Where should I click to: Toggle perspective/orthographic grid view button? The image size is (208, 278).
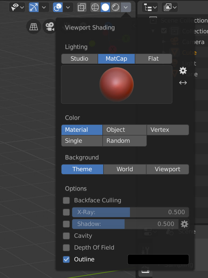tap(33, 27)
